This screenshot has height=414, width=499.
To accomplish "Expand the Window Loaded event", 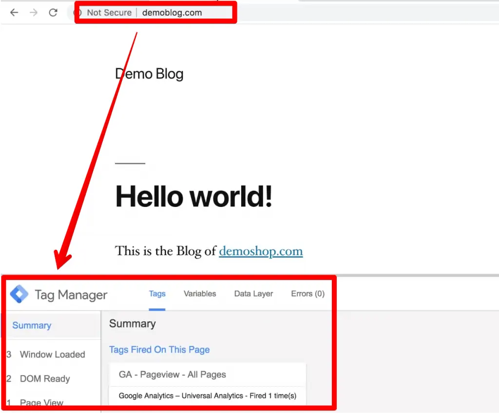I will coord(51,354).
